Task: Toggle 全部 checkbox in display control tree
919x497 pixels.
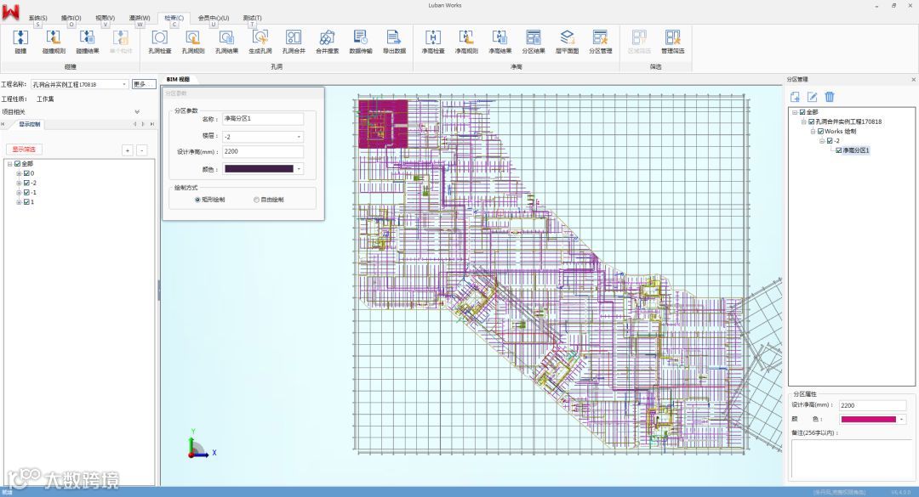Action: pos(18,164)
